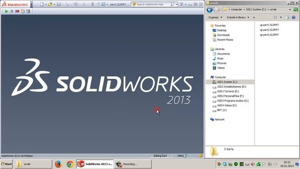Image resolution: width=300 pixels, height=169 pixels.
Task: Select part3.SLDPRT in the file list
Action: coord(269,35)
